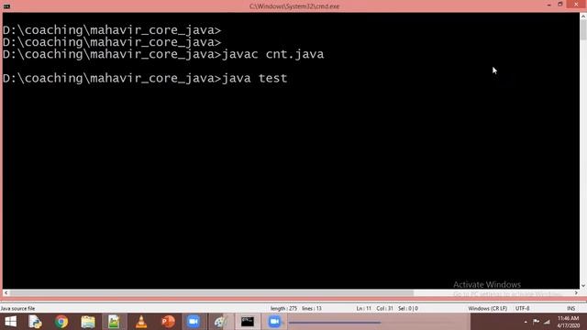
Task: Click 'javac cnt.java' command text
Action: coord(273,54)
